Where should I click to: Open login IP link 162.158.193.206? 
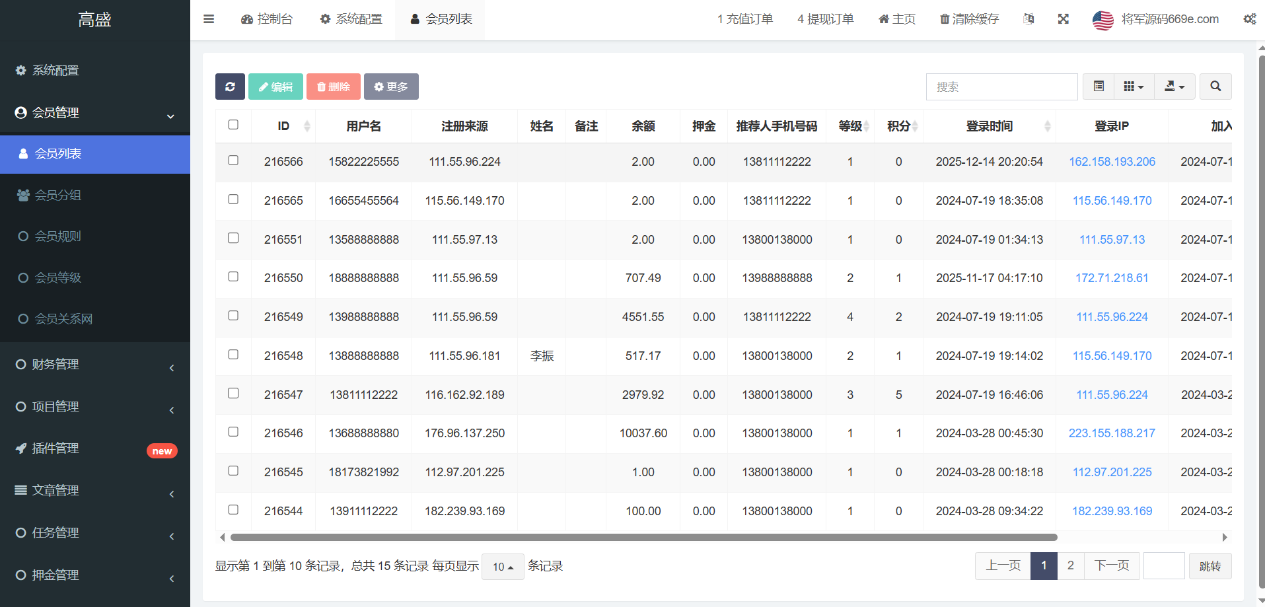(1112, 162)
